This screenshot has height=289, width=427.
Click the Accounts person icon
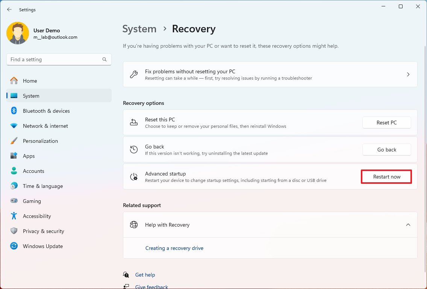[x=15, y=171]
